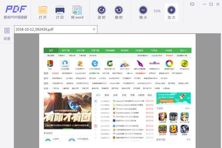This screenshot has height=148, width=222.
Task: Open the QQ浏览器 v10.3 list entry
Action: [x=127, y=134]
